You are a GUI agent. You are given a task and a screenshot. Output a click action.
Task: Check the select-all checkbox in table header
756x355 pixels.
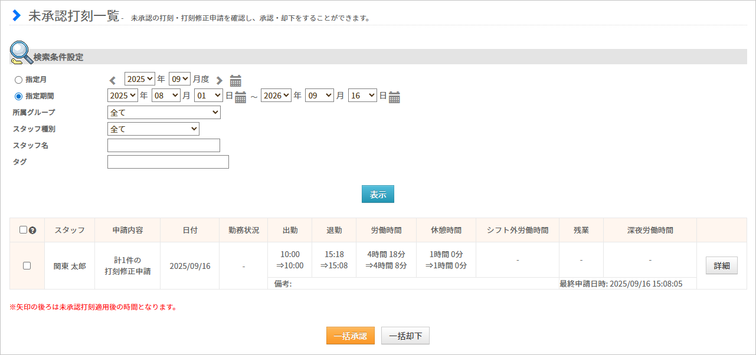click(x=23, y=230)
